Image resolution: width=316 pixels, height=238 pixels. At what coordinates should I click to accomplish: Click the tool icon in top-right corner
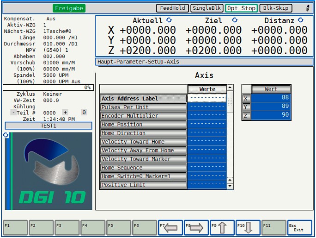[x=308, y=8]
